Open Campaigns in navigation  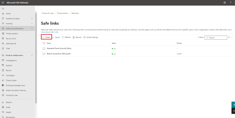pyautogui.click(x=10, y=76)
